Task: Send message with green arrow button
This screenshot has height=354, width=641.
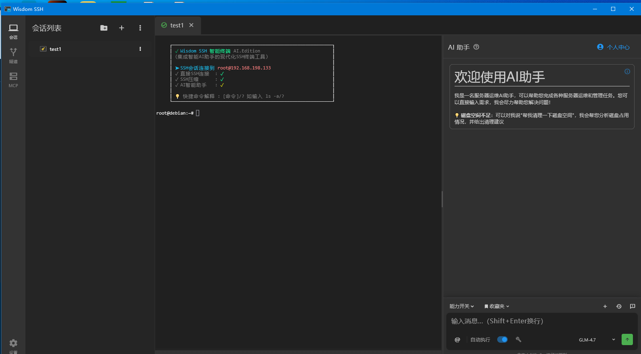Action: point(627,339)
